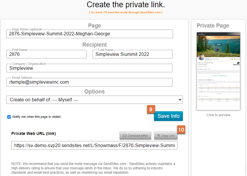Click the Save Info button
Screen dimensions: 247x176
[x=168, y=116]
